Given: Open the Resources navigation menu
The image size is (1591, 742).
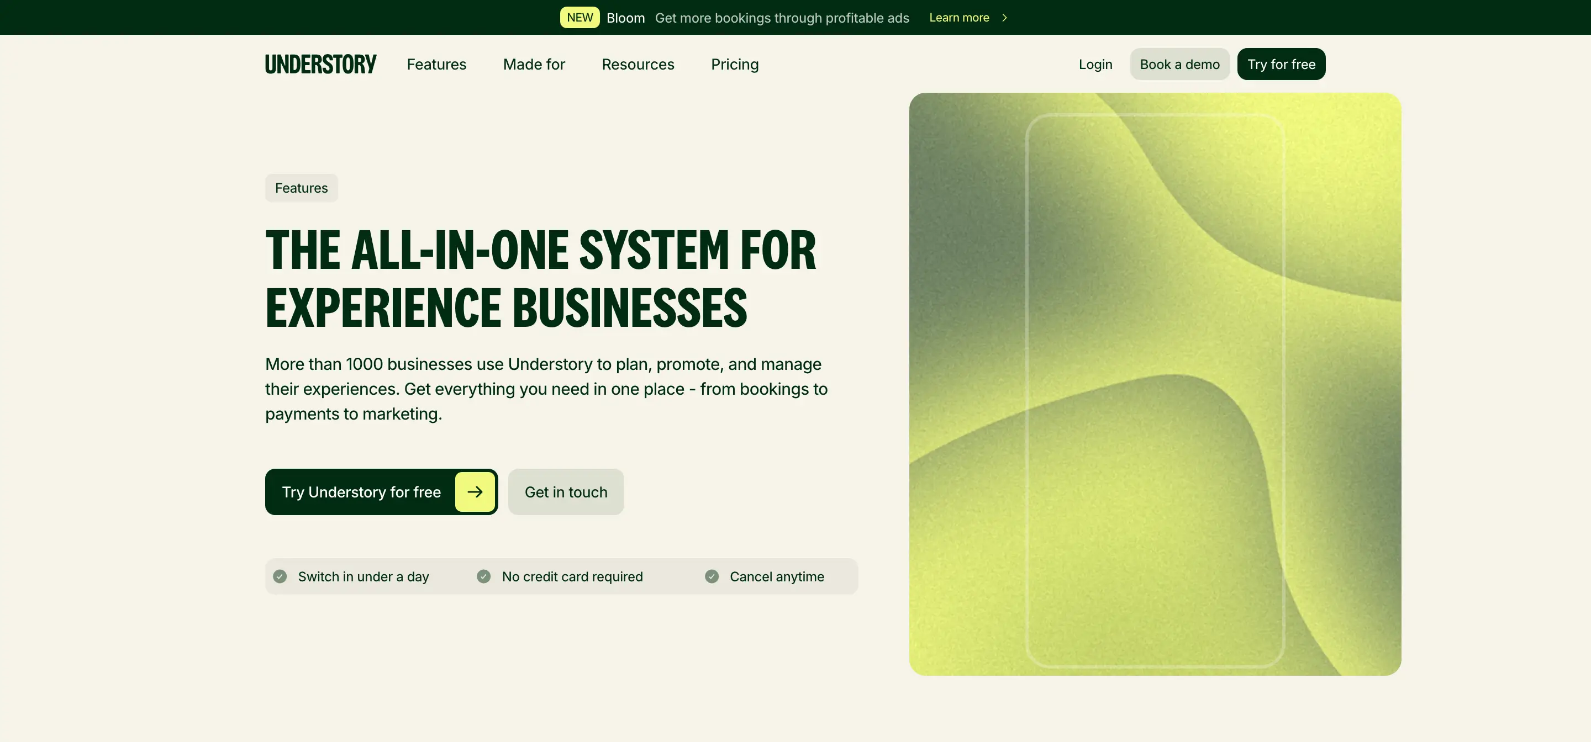Looking at the screenshot, I should coord(638,64).
